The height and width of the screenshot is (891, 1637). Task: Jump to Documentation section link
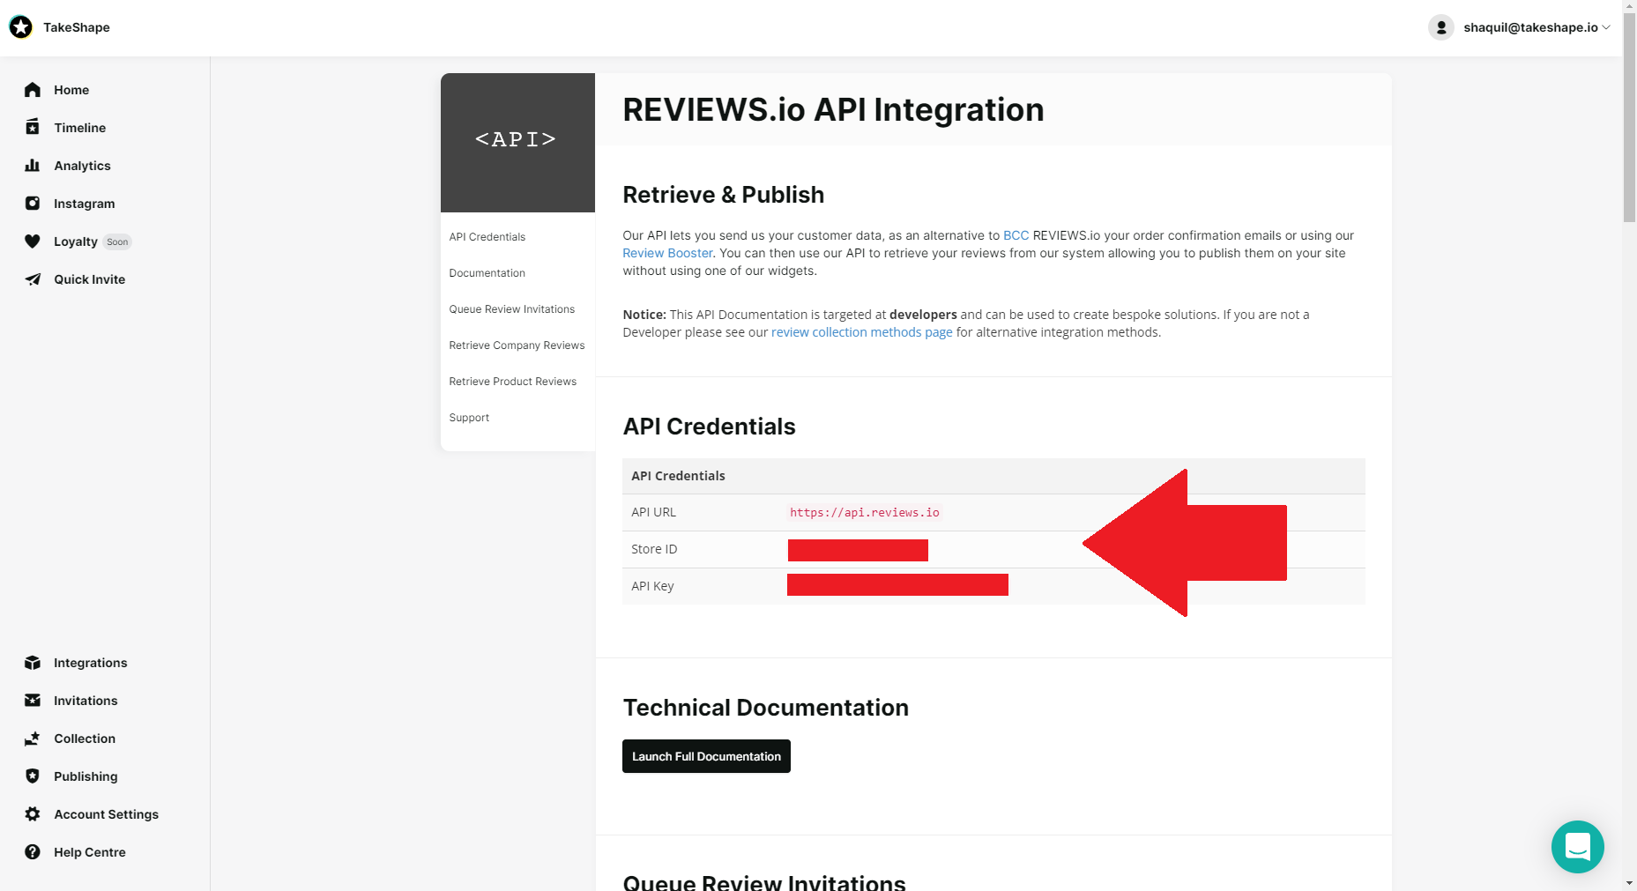[x=487, y=273]
